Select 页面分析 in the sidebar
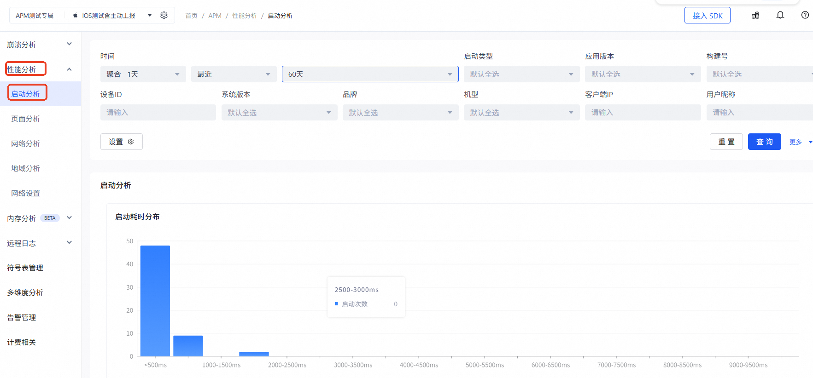The width and height of the screenshot is (813, 378). 26,119
